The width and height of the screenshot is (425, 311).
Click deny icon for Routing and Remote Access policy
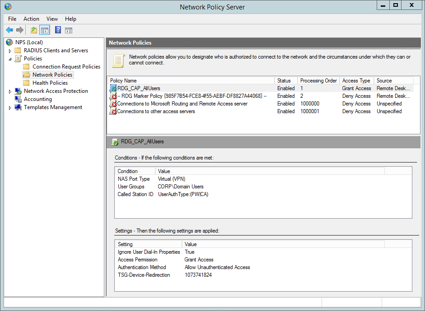113,104
